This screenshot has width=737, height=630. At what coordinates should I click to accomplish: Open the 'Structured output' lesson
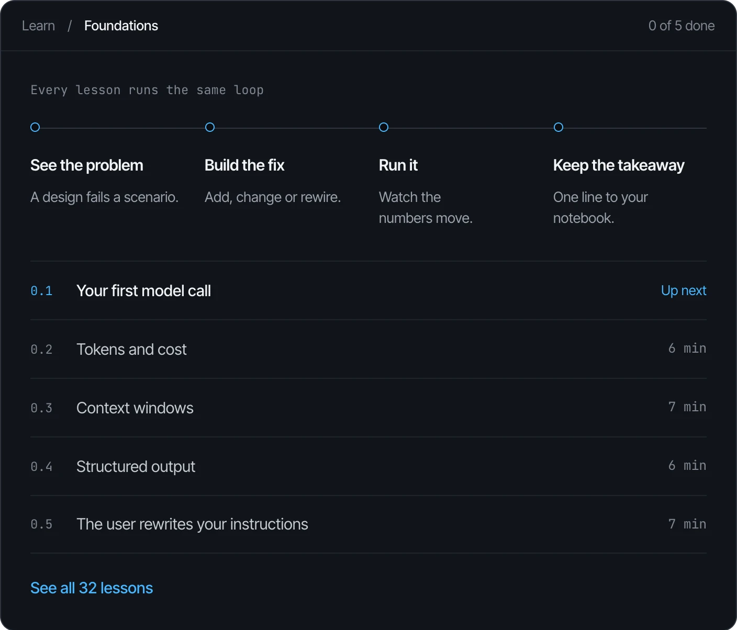pos(368,467)
